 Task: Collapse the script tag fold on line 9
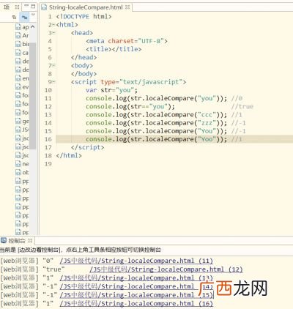point(53,82)
